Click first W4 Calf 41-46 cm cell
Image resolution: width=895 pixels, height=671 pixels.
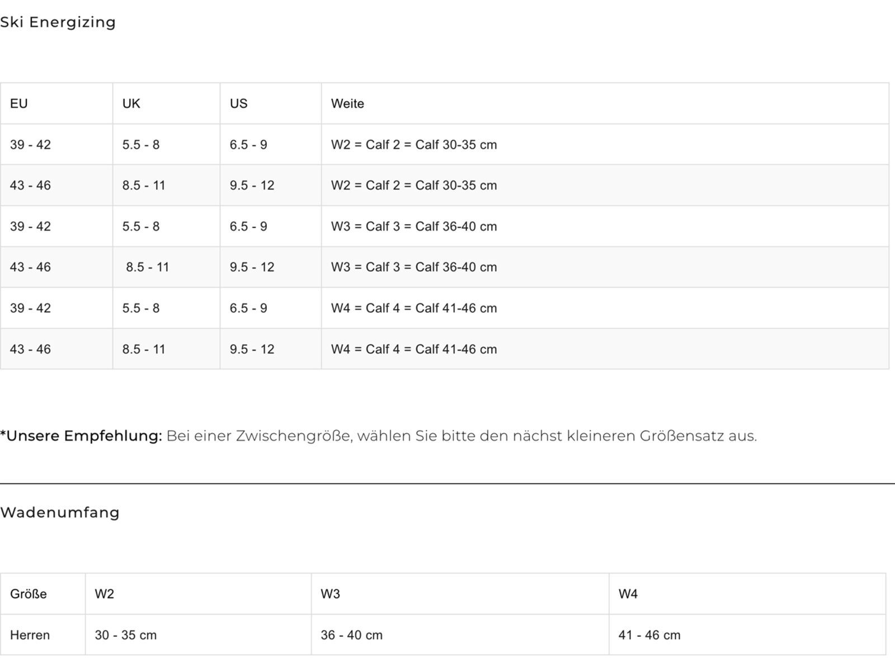605,308
